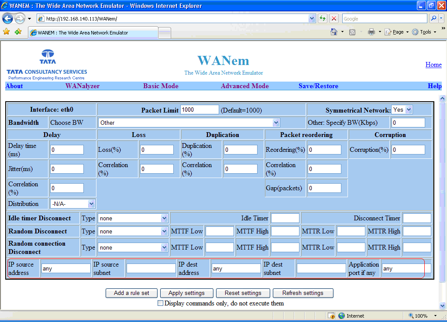Viewport: 447px width, 322px height.
Task: Open the Choose BW dropdown
Action: (x=189, y=123)
